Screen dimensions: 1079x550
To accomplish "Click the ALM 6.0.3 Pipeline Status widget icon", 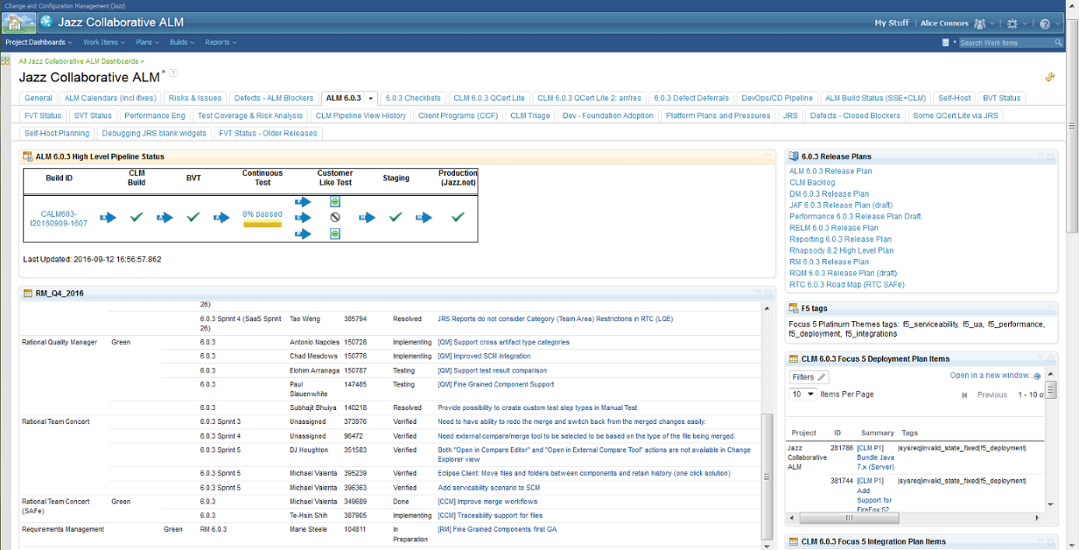I will point(28,157).
